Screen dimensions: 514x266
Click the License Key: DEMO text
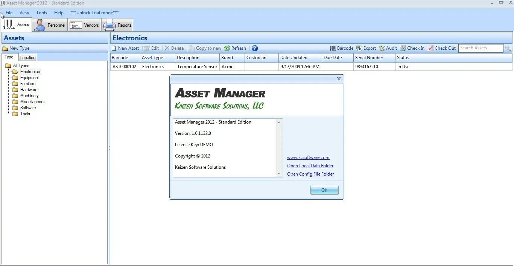[x=194, y=145]
